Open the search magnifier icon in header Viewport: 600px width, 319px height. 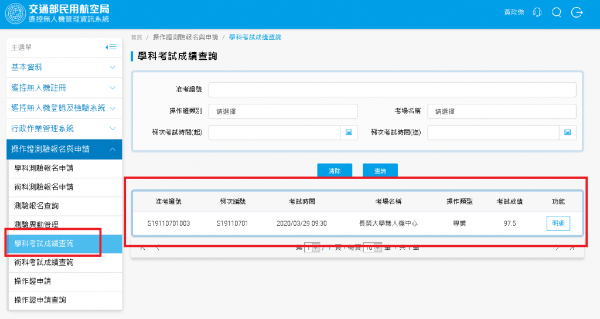point(557,12)
